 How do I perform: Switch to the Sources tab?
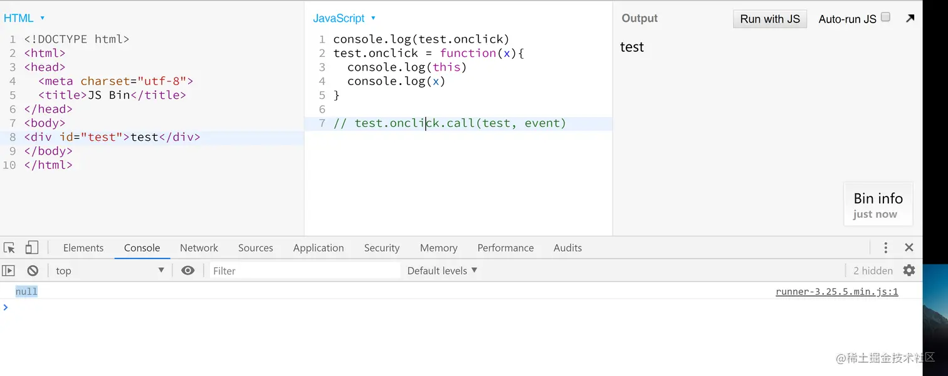255,248
